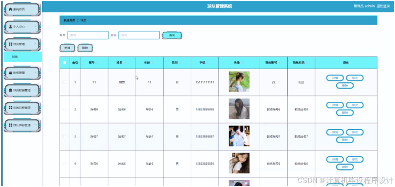Sort the table by 年龄 column arrows
The height and width of the screenshot is (187, 395).
point(153,63)
